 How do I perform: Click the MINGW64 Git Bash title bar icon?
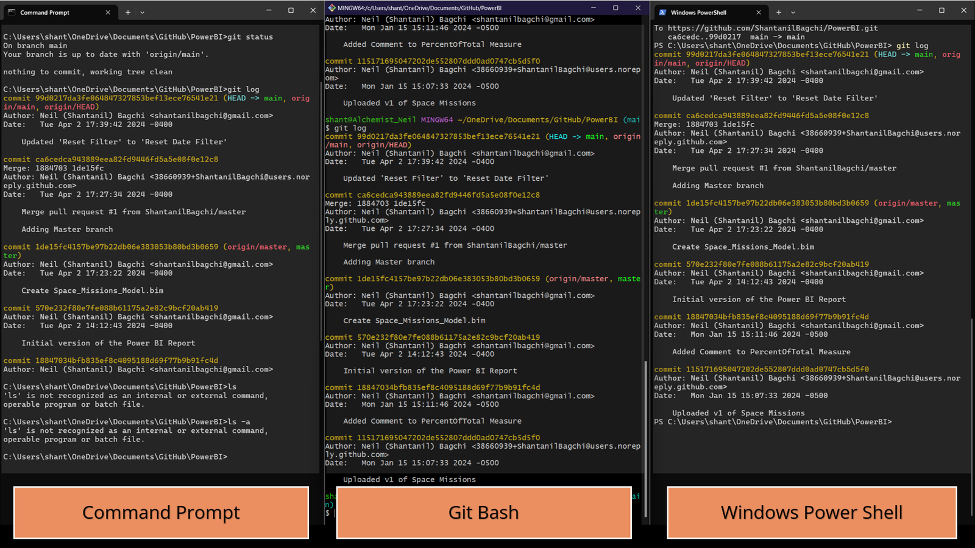[x=331, y=8]
